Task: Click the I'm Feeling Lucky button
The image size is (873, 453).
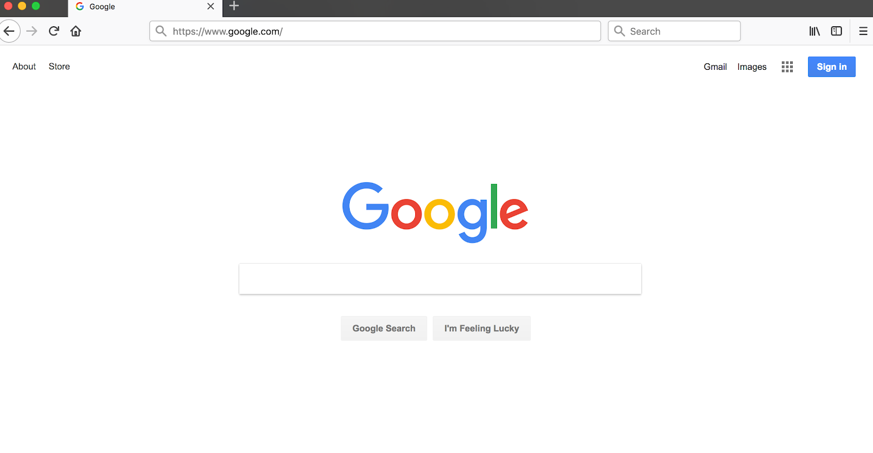Action: coord(482,329)
